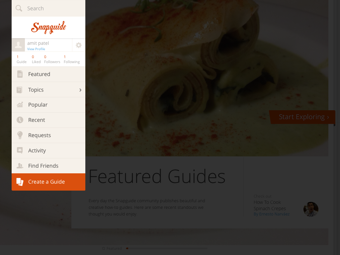Open the Recent menu item
Image resolution: width=340 pixels, height=255 pixels.
[48, 120]
